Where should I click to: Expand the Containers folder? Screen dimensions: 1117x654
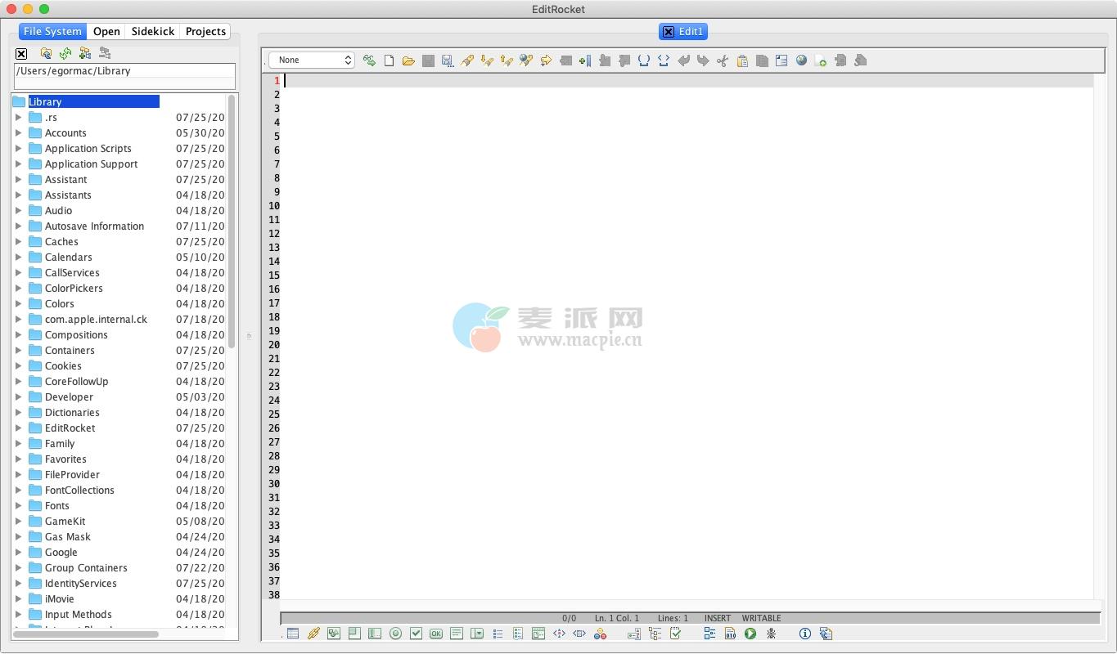point(18,351)
